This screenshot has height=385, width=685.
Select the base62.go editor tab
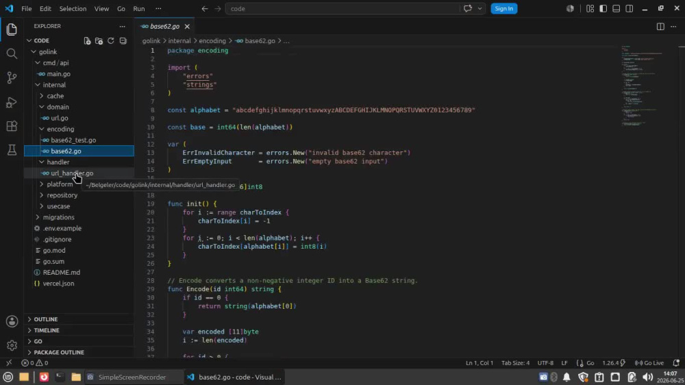click(164, 27)
